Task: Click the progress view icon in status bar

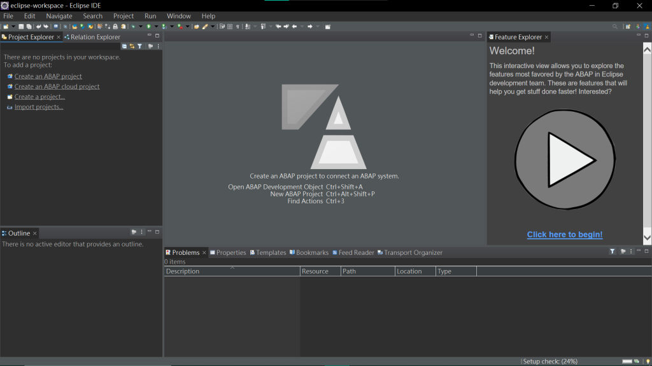Action: pyautogui.click(x=637, y=362)
